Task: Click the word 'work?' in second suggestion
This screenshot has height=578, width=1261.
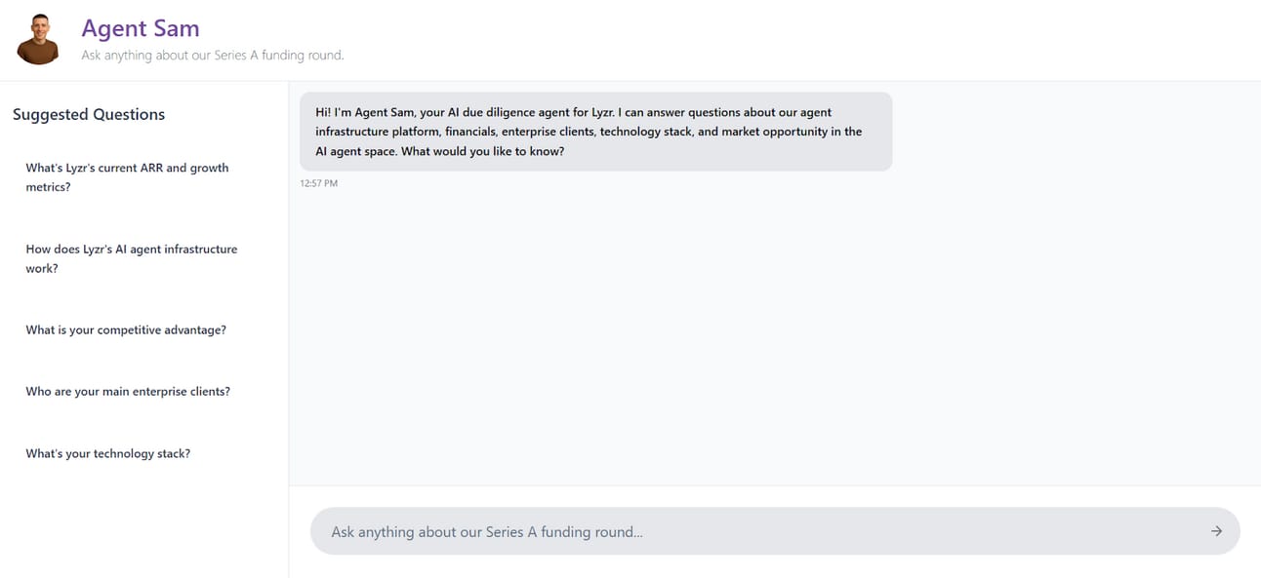Action: coord(42,268)
